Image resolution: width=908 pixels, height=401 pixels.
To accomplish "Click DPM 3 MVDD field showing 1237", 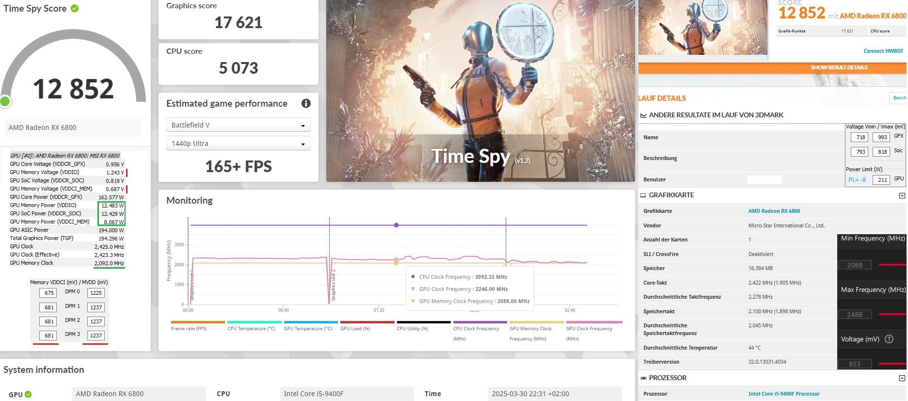I will 96,336.
